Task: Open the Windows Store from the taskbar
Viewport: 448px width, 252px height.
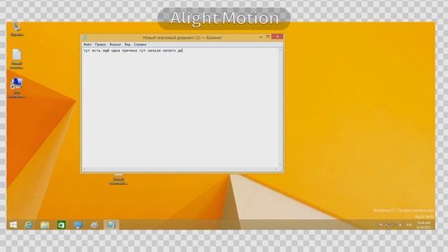Action: (62, 225)
